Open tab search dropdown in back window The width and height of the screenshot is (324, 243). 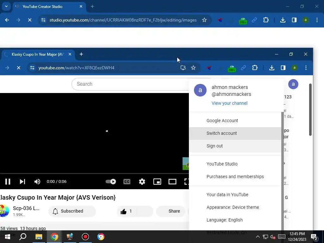[x=6, y=6]
